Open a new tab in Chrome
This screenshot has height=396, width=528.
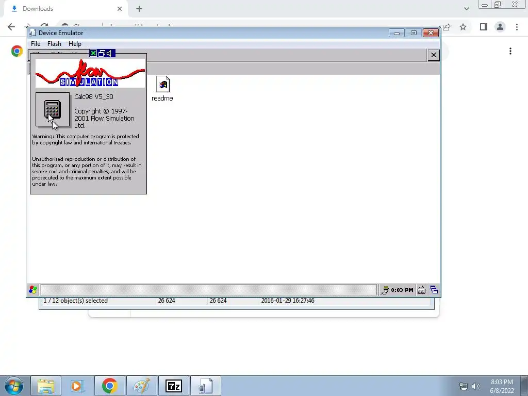tap(139, 9)
